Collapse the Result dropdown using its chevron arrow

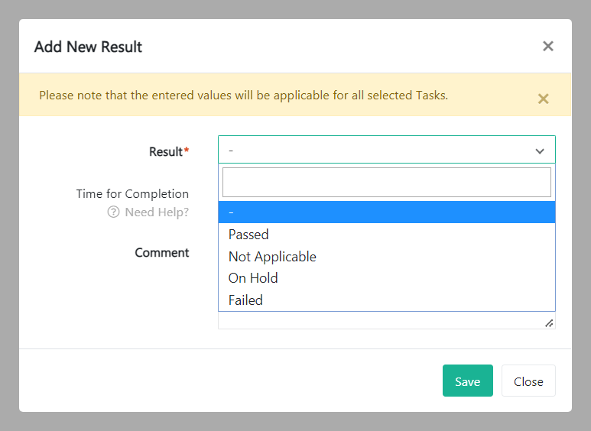[540, 151]
